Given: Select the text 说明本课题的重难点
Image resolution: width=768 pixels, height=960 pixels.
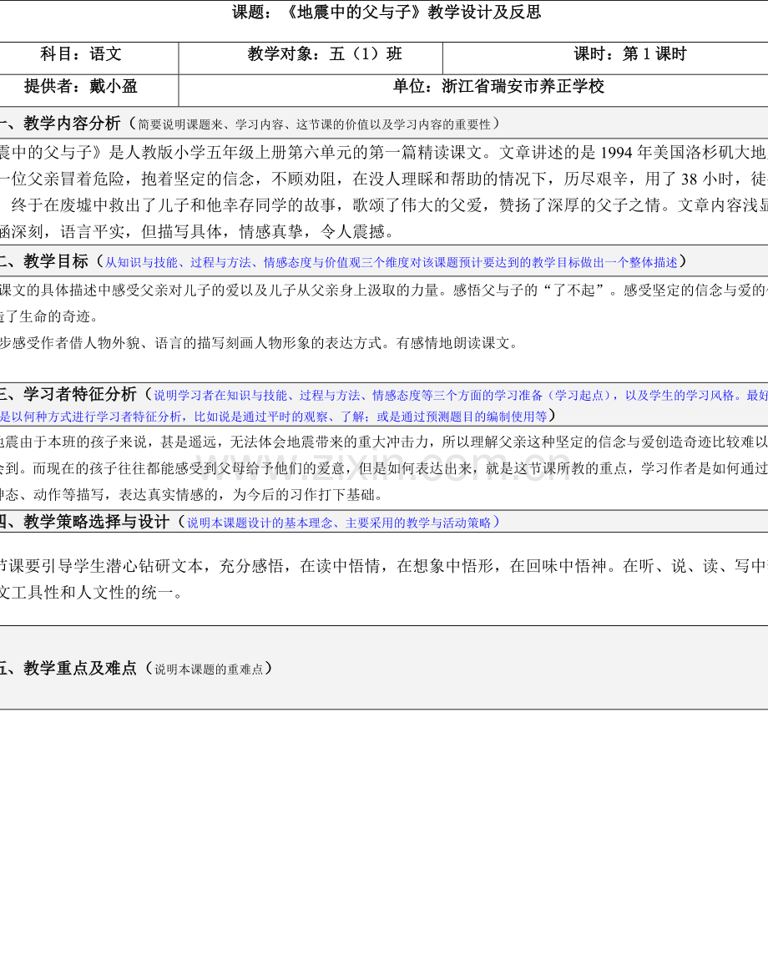Looking at the screenshot, I should (x=209, y=668).
